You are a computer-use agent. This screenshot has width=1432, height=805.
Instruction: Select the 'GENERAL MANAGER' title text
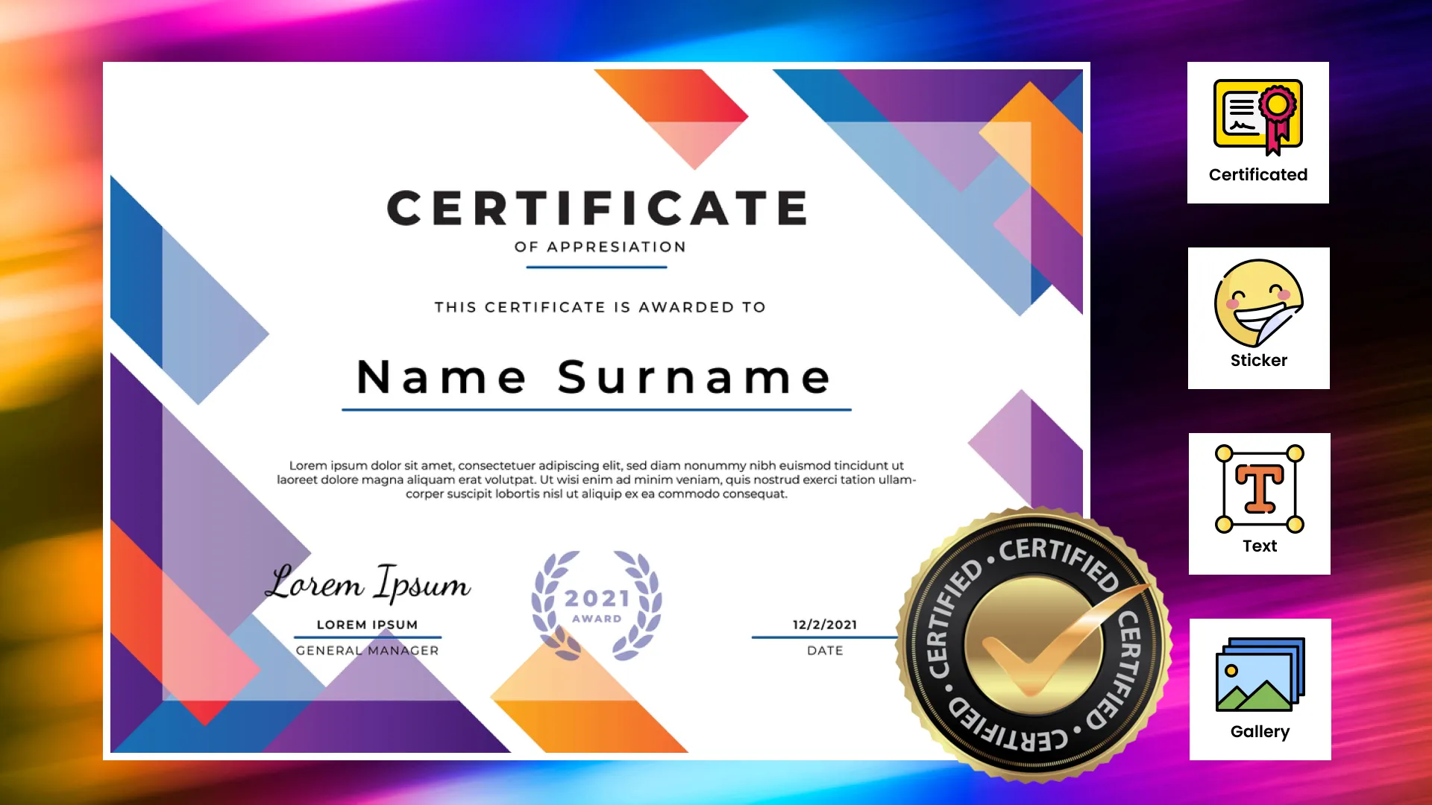click(368, 650)
